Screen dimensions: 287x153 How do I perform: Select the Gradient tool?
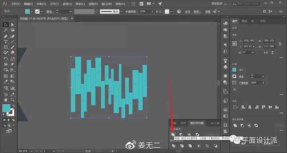(12, 76)
